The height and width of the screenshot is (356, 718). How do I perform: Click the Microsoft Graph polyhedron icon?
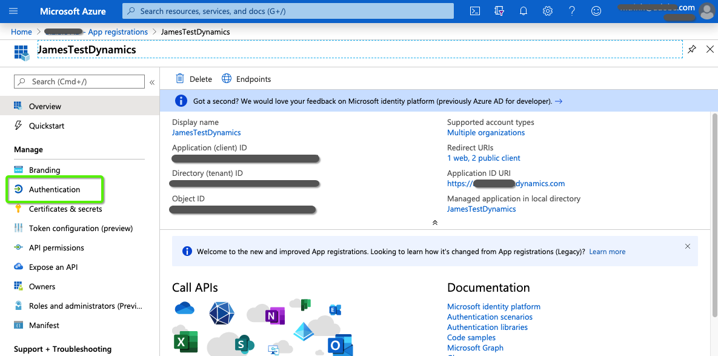pyautogui.click(x=222, y=313)
